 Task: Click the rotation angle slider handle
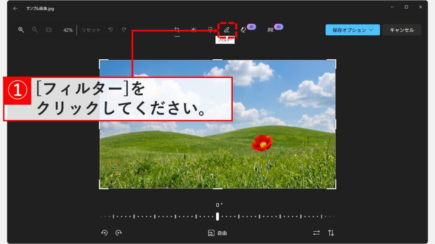(x=217, y=217)
